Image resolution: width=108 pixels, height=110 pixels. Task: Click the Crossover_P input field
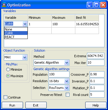(97, 74)
